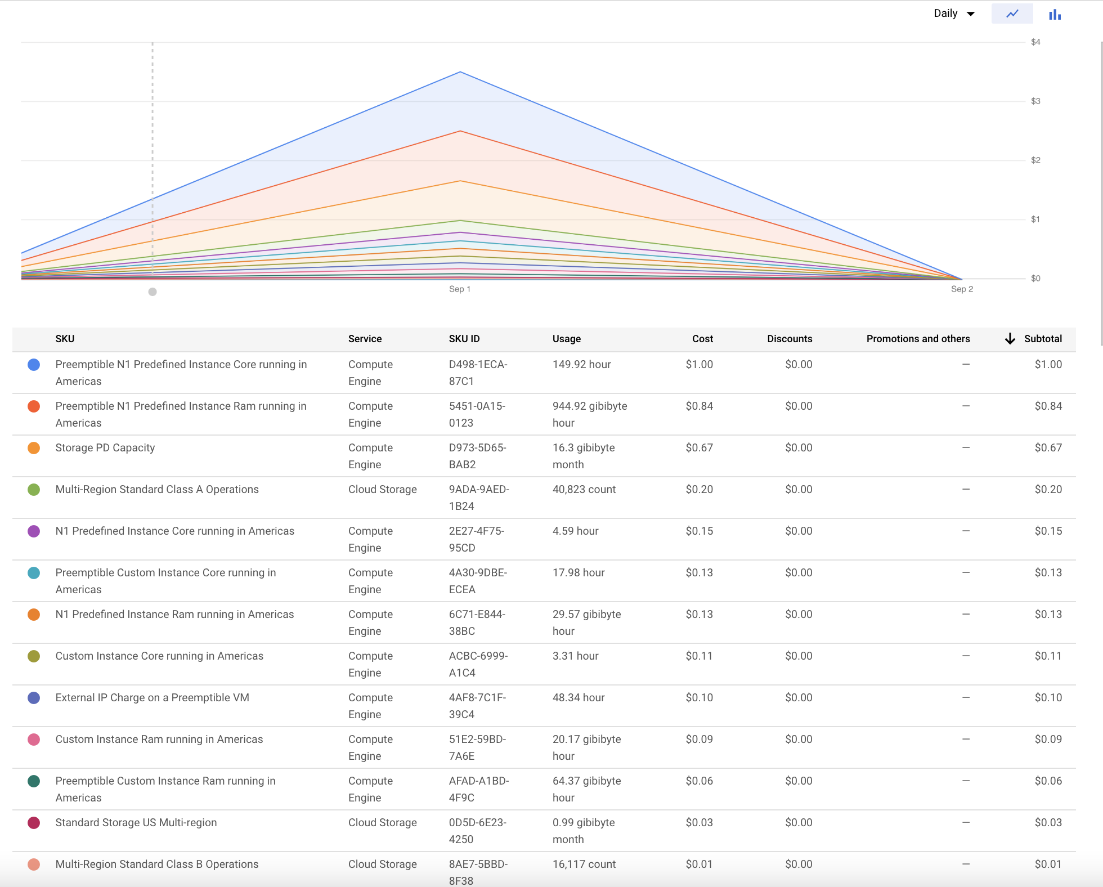Image resolution: width=1103 pixels, height=887 pixels.
Task: Click the SKU ID column header
Action: click(464, 339)
